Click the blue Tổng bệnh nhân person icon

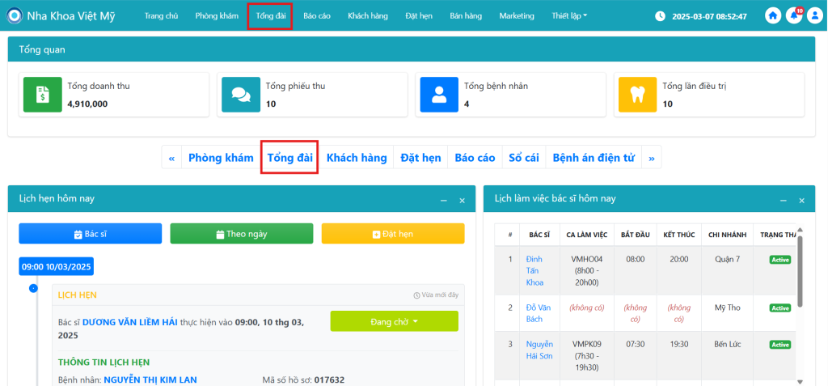point(439,94)
